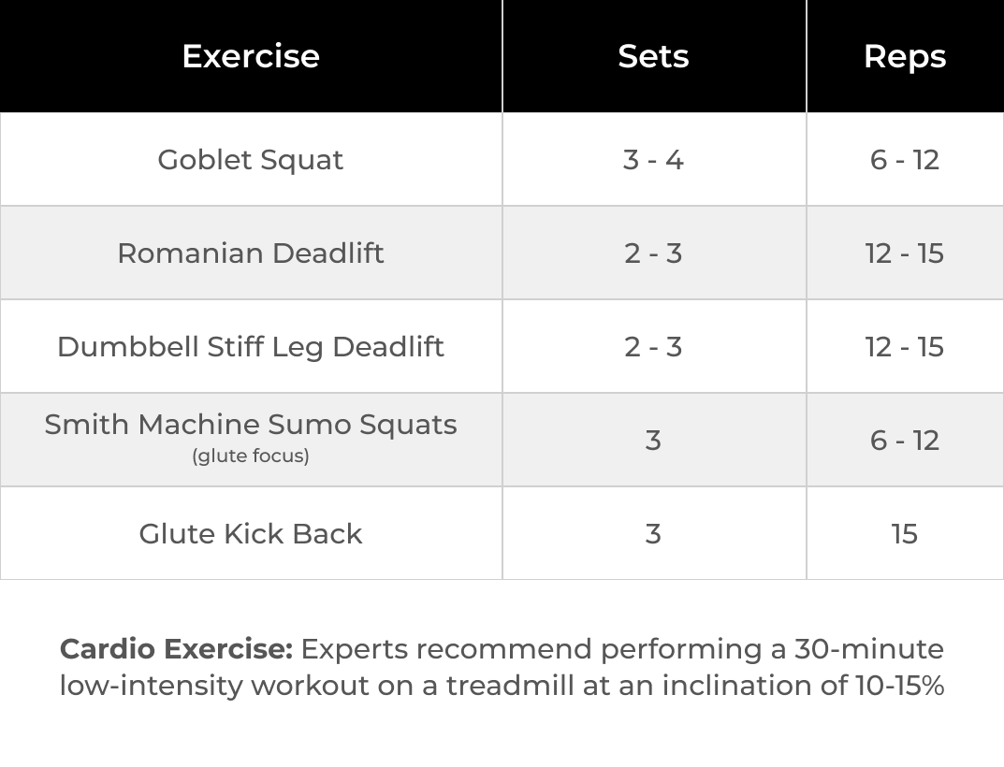Click the treadmill inclination 10-15% text

pos(898,686)
